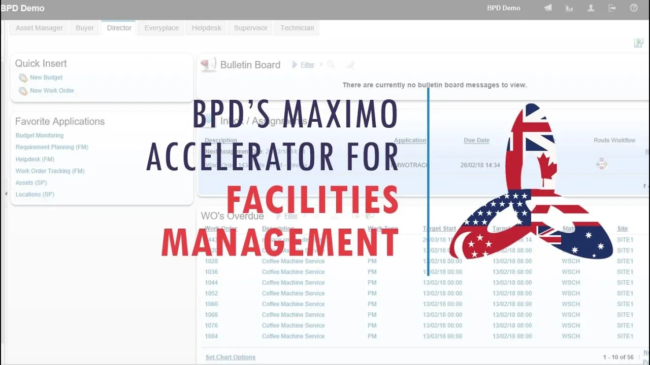Image resolution: width=650 pixels, height=365 pixels.
Task: Expand the Bulletin Board filter arrow
Action: point(295,64)
